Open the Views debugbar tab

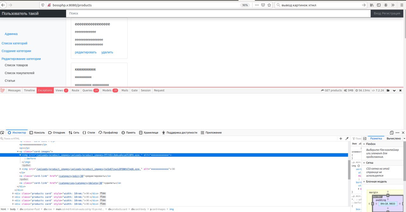(x=62, y=90)
